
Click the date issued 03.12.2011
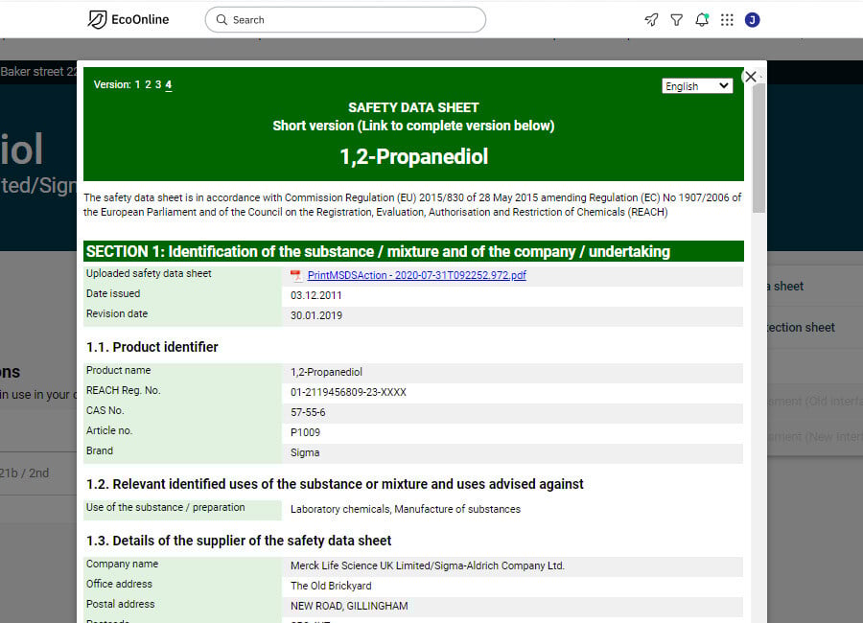coord(315,295)
